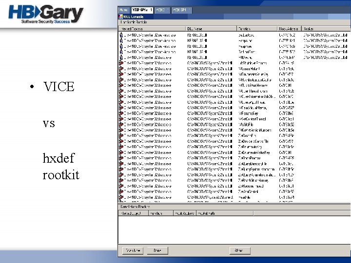Screen dimensions: 351x263
Task: Open the W2K3 tab
Action: (x=162, y=10)
